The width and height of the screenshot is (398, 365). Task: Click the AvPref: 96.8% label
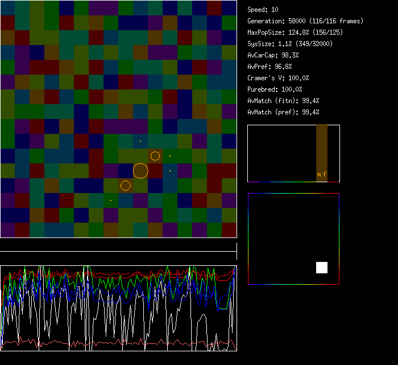pyautogui.click(x=270, y=67)
